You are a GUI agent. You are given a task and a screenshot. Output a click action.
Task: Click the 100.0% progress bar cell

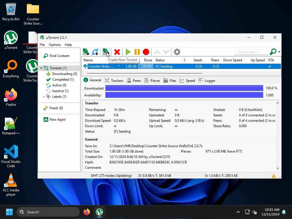[x=146, y=66]
